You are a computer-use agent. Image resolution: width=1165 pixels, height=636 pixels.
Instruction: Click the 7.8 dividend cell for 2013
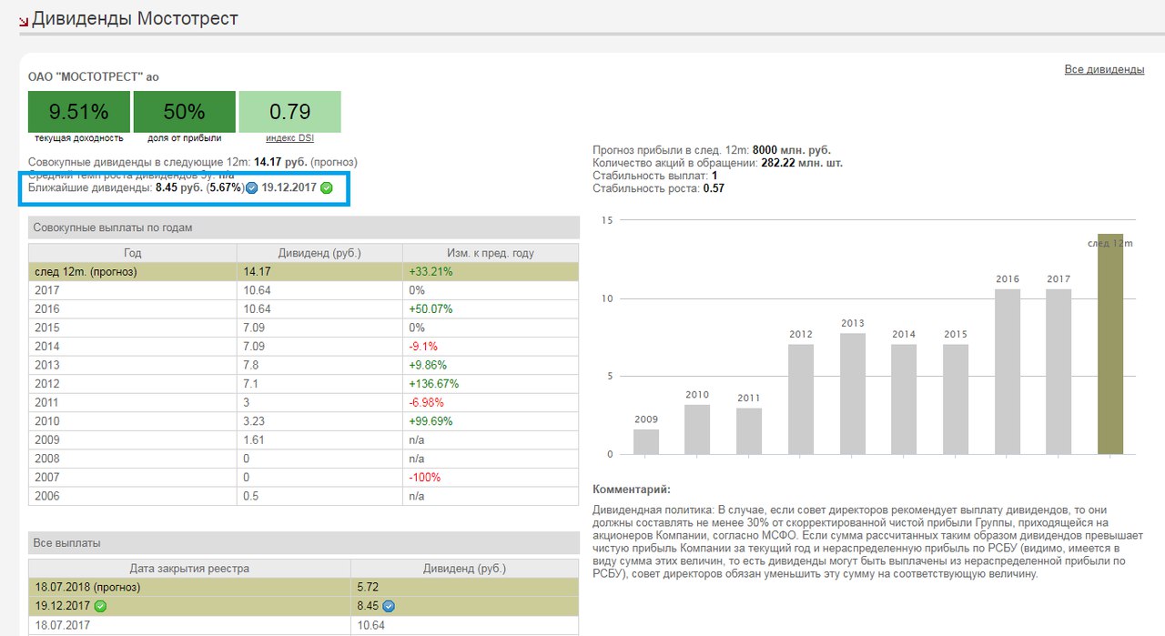pos(319,365)
